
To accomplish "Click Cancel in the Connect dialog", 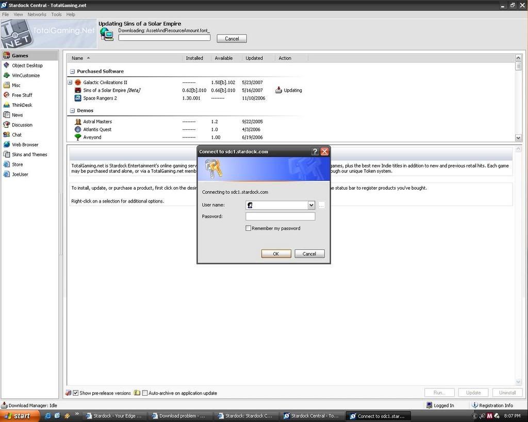I will click(x=309, y=254).
